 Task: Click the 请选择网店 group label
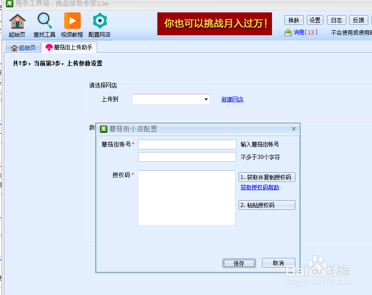[103, 85]
